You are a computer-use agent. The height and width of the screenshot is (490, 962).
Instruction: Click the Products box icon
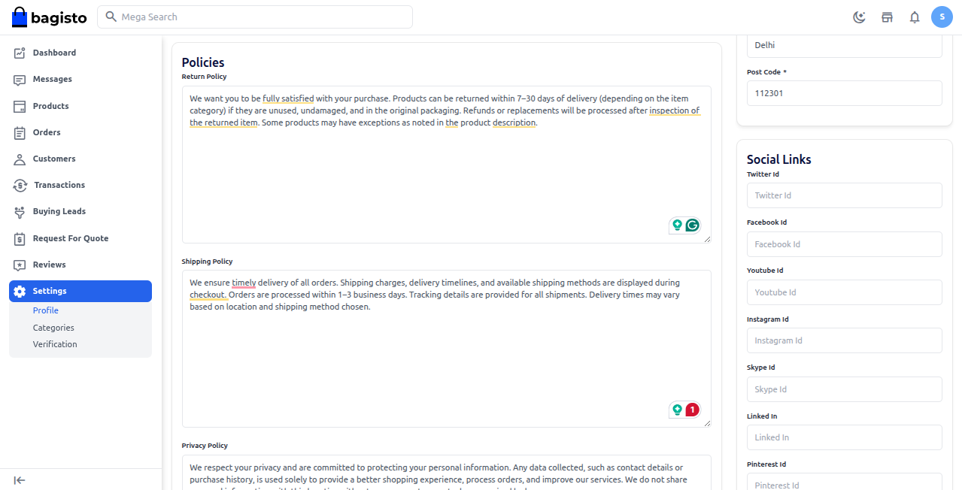click(x=20, y=106)
